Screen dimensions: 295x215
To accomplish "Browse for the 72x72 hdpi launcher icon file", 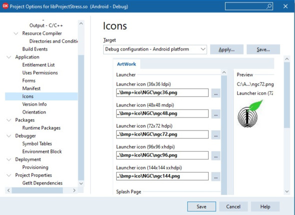I will (216, 134).
